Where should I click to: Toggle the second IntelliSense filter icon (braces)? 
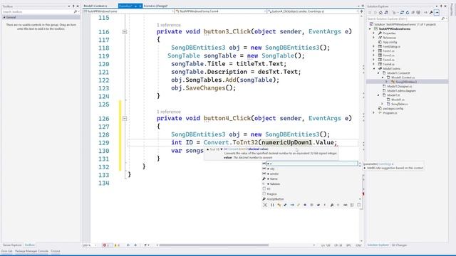click(x=272, y=205)
